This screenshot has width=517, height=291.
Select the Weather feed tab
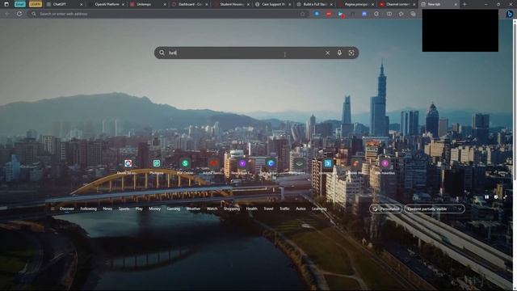coord(193,209)
